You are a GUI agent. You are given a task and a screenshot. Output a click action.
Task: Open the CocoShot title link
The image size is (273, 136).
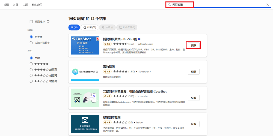point(135,92)
